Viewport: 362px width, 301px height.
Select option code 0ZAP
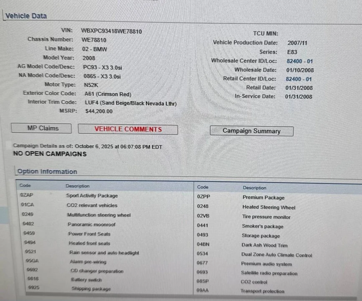tap(27, 195)
